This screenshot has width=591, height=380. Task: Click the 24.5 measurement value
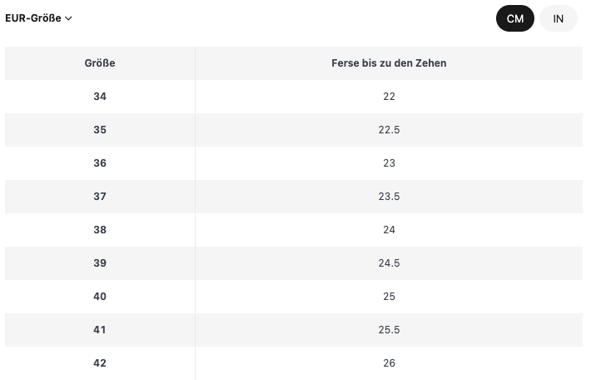pyautogui.click(x=389, y=263)
